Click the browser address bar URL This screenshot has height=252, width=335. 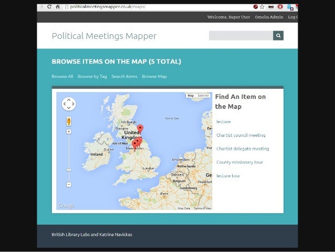click(x=108, y=7)
